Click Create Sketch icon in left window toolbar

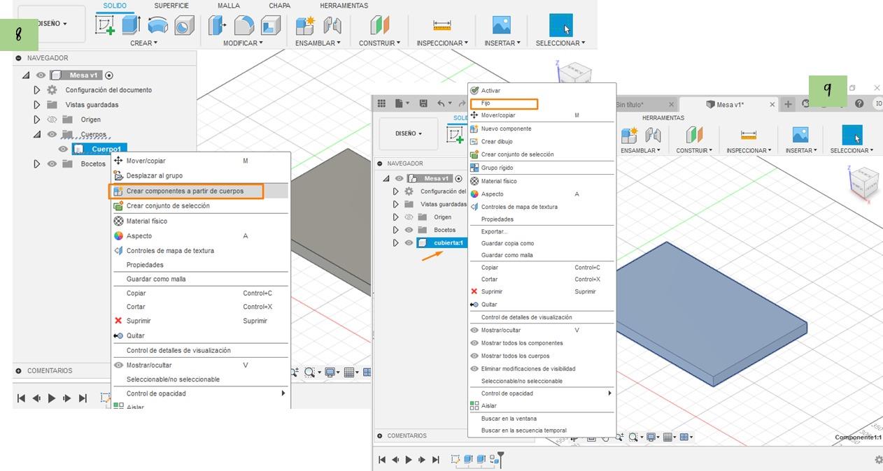click(105, 26)
